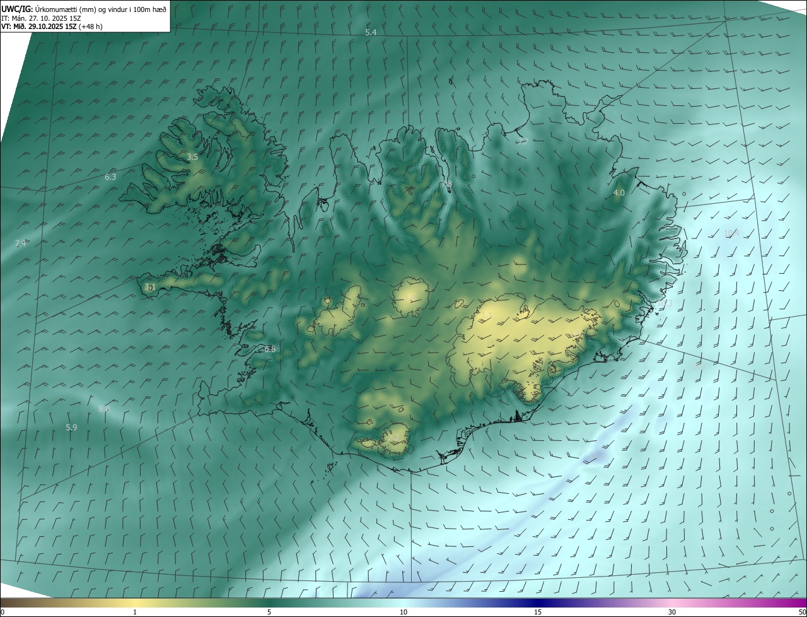Click the 3.5 value over the Westfjords
This screenshot has height=617, width=807.
(x=192, y=156)
